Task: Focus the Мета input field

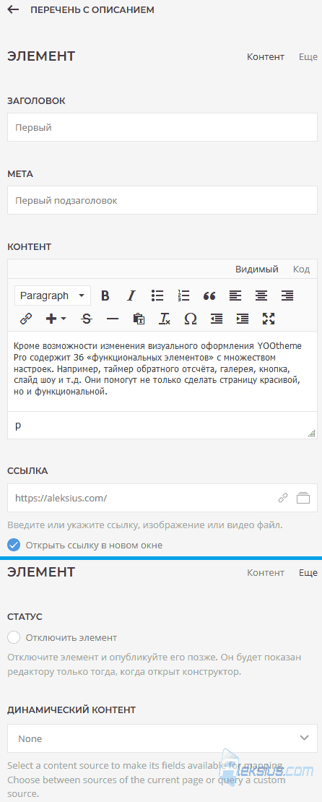Action: tap(162, 200)
